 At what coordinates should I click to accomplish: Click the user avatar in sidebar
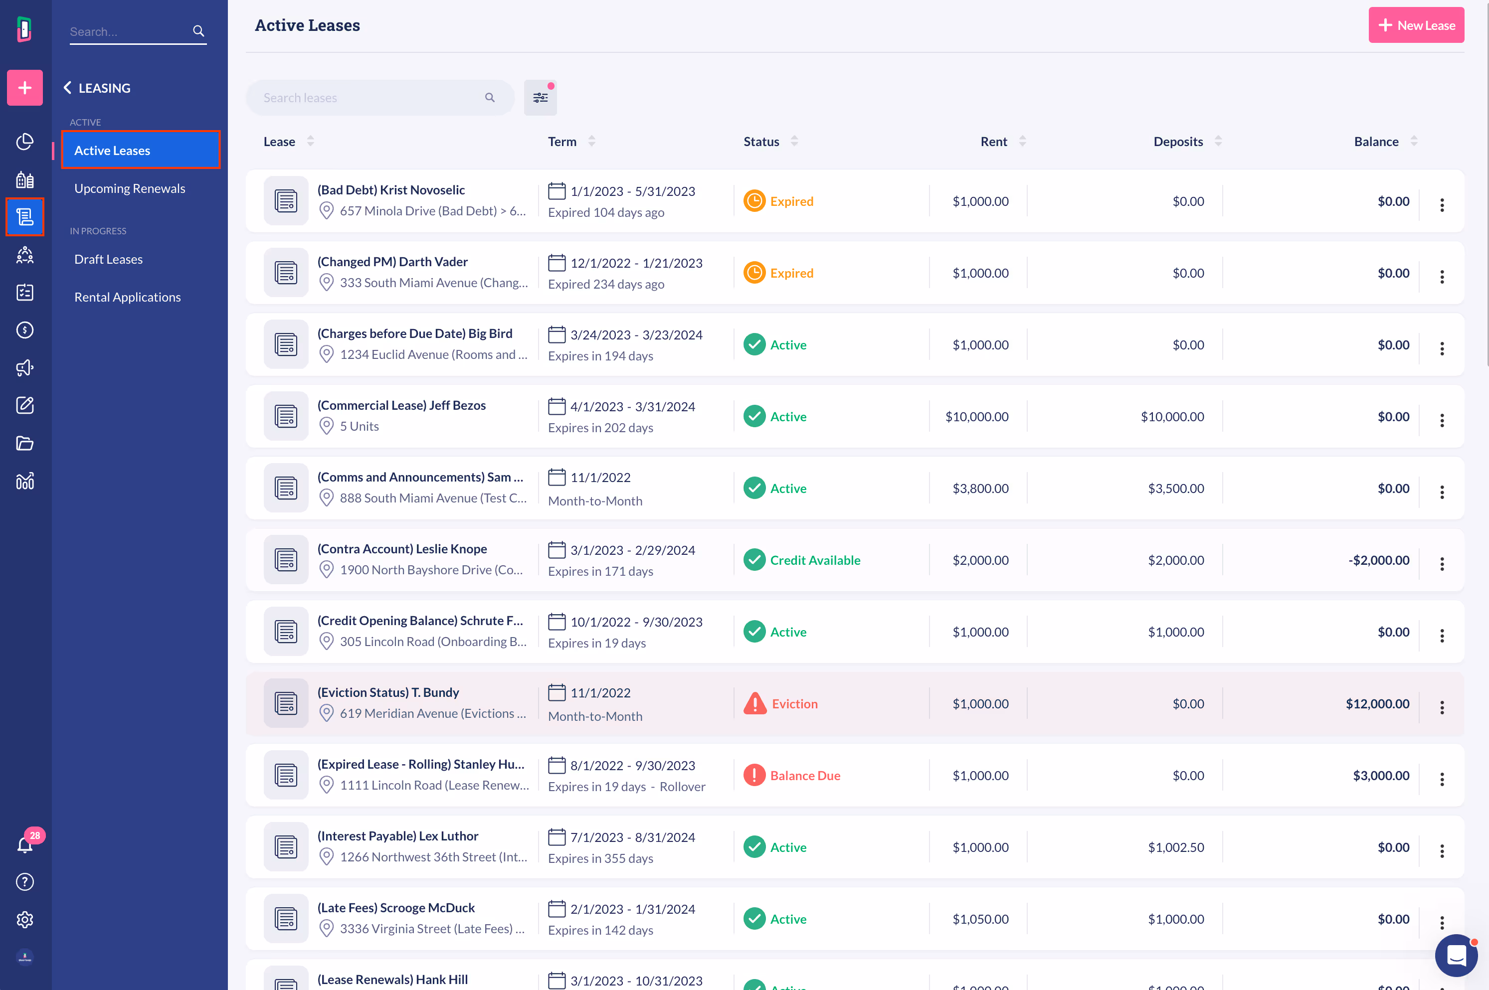pos(24,957)
